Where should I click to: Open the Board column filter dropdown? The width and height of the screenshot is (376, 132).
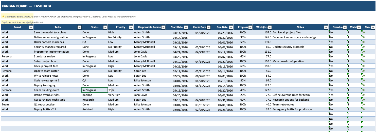tap(31, 27)
